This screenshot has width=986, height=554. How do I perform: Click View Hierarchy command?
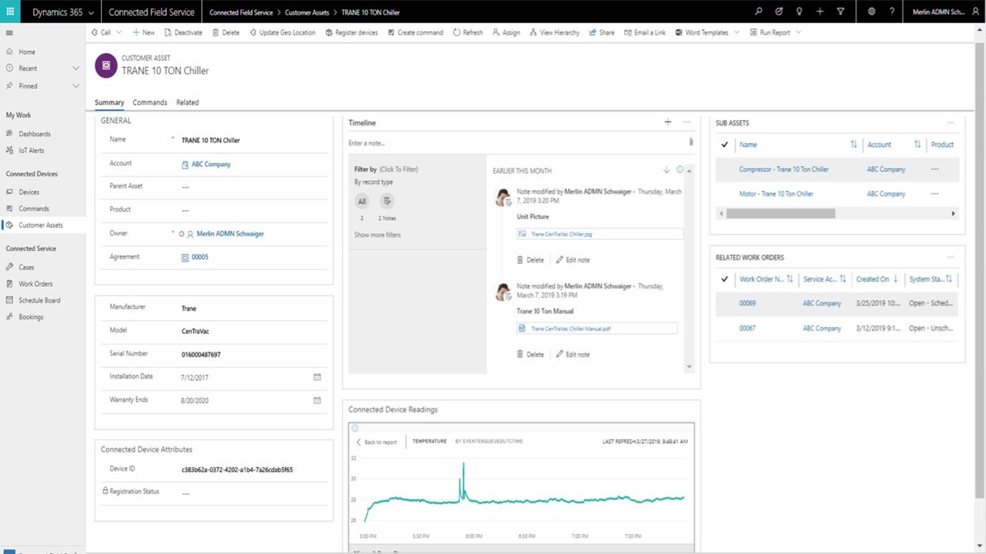click(x=555, y=32)
